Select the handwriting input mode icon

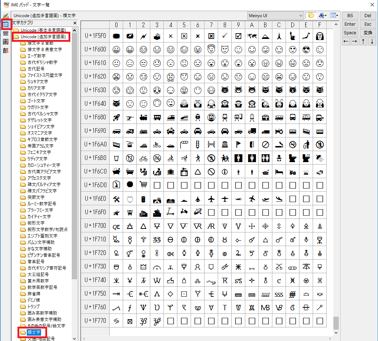click(6, 16)
